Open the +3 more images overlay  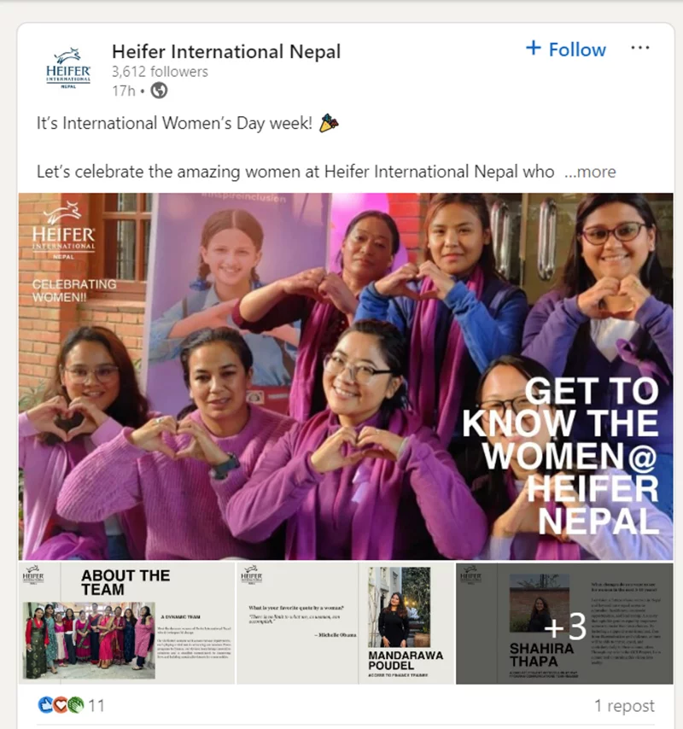tap(564, 623)
